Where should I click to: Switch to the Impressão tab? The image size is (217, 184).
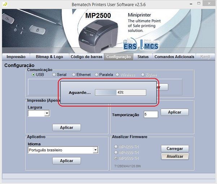[x=16, y=57]
